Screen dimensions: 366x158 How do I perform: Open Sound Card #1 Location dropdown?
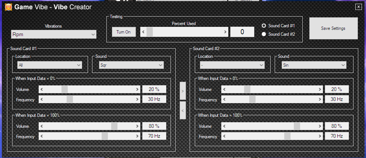coord(50,65)
